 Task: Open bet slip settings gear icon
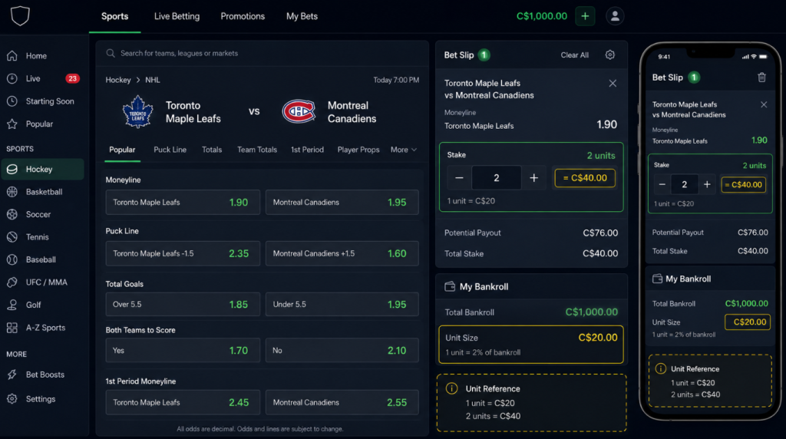pyautogui.click(x=610, y=54)
